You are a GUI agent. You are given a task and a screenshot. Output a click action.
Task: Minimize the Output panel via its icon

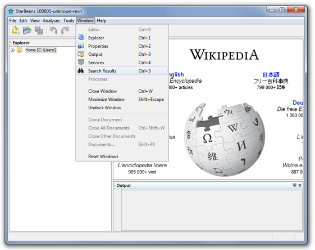click(x=295, y=185)
